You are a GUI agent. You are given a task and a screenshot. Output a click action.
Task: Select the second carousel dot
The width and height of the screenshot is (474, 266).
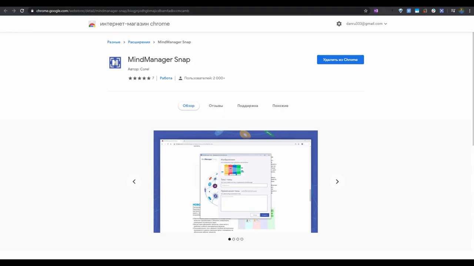click(234, 239)
